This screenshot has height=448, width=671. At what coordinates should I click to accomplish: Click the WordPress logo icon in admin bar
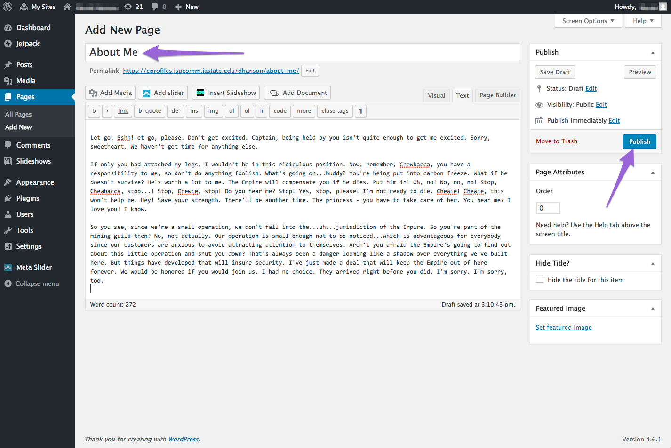click(8, 7)
